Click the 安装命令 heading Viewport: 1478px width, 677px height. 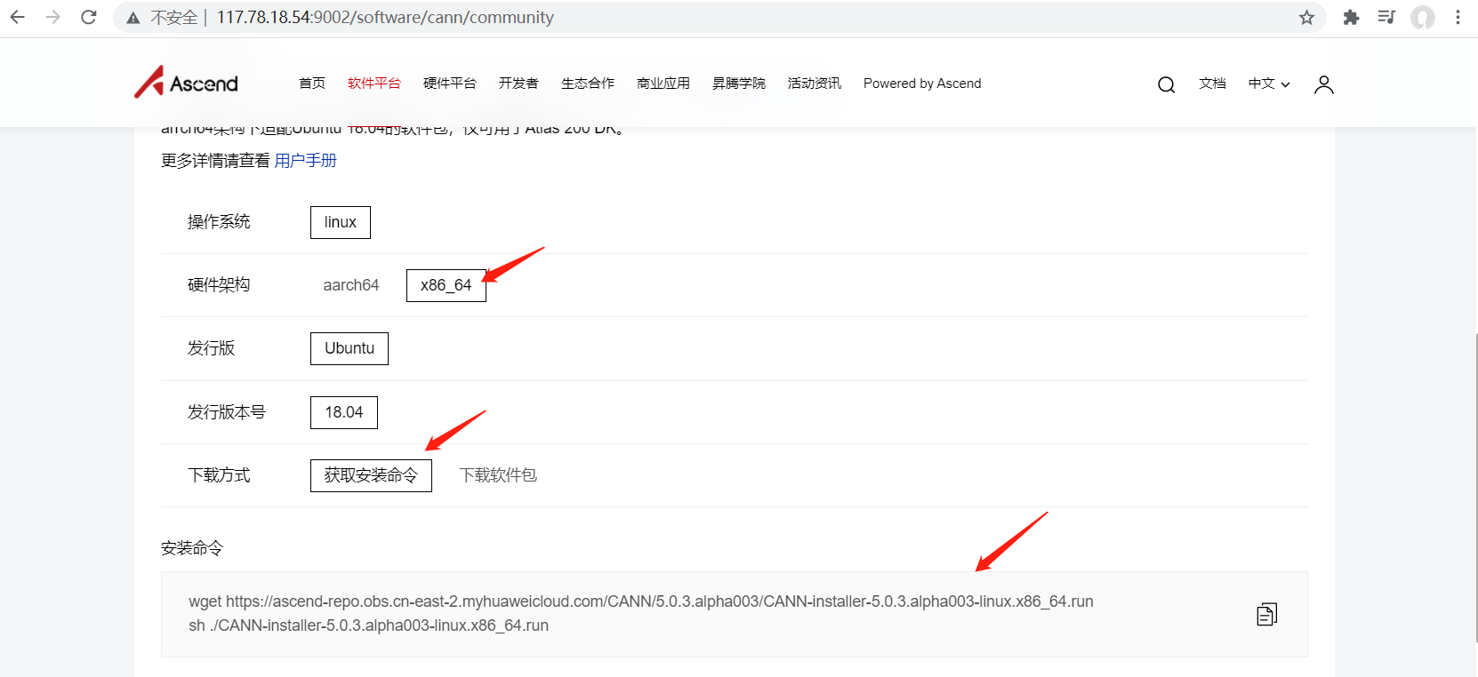tap(192, 548)
